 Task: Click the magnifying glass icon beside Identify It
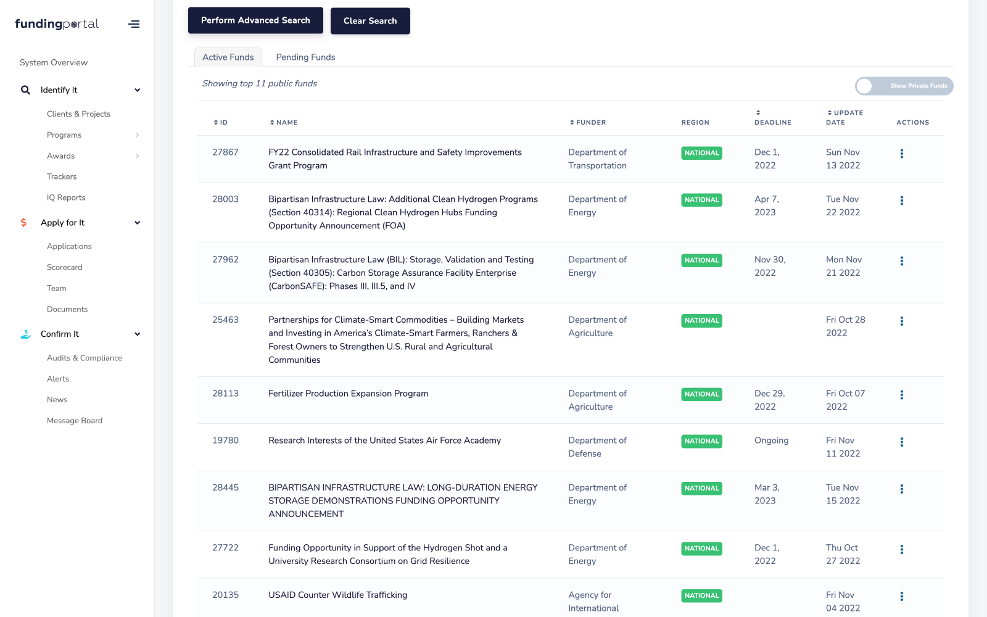25,89
